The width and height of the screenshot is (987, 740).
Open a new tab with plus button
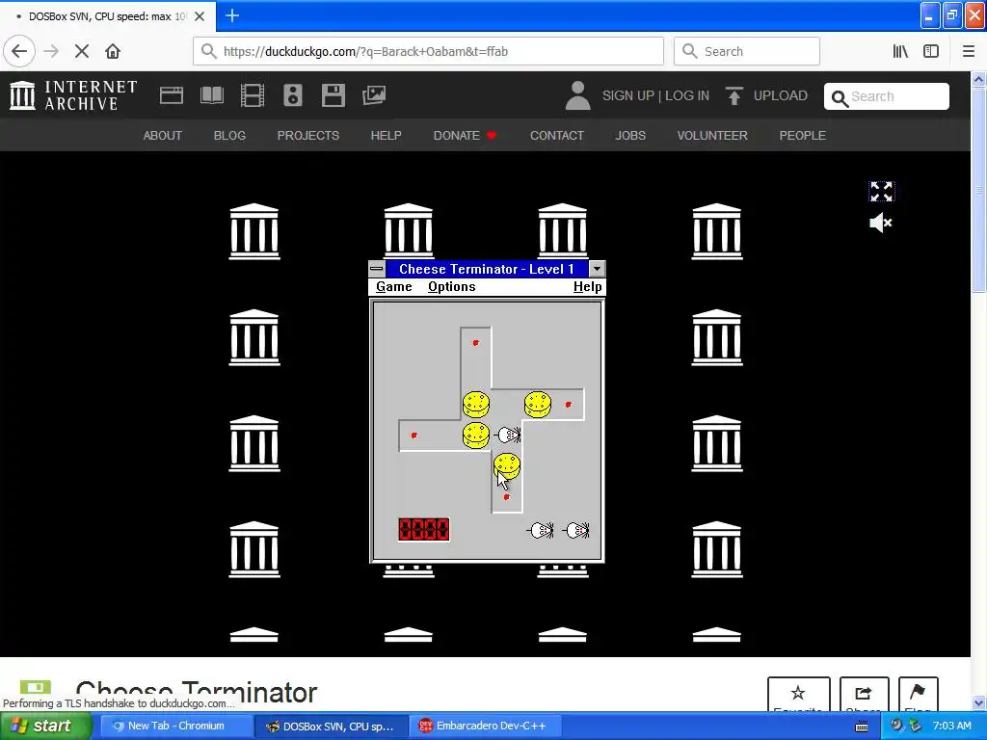click(232, 15)
